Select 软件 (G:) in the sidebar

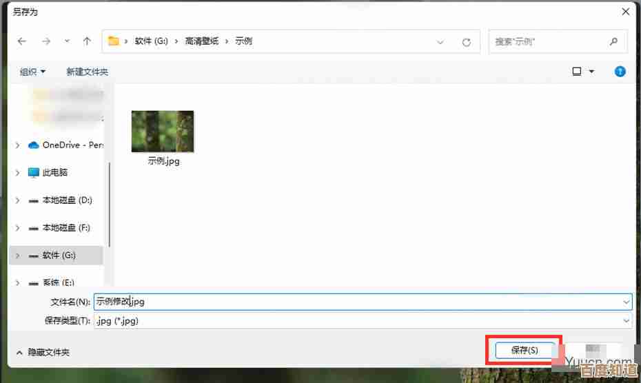click(x=59, y=256)
